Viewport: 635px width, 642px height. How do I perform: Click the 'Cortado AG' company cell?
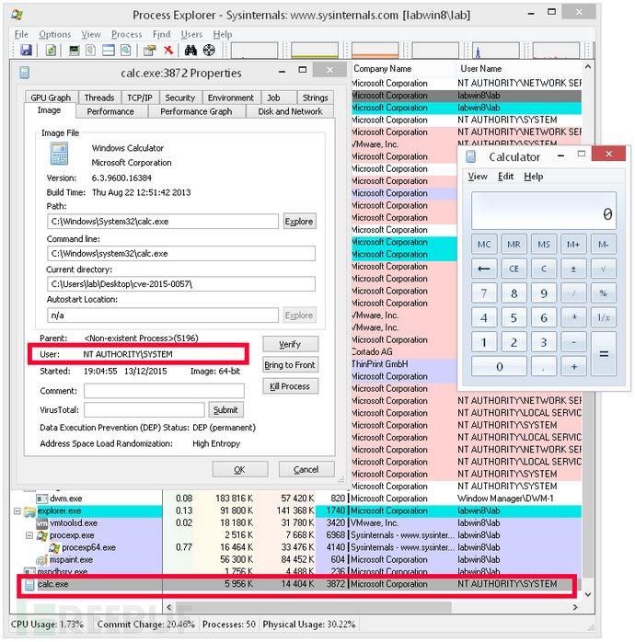click(x=404, y=352)
